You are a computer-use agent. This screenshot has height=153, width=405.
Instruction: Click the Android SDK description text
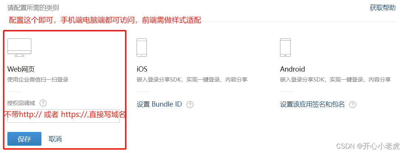coord(335,80)
